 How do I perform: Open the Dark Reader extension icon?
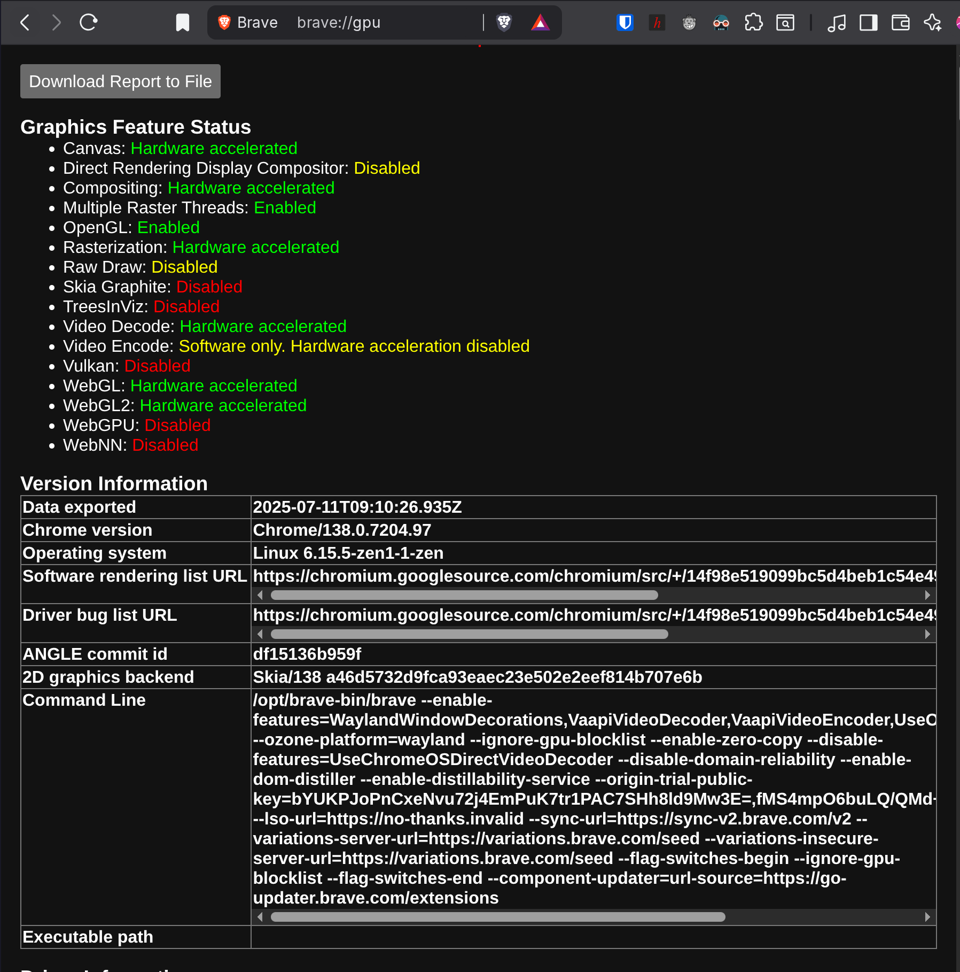coord(721,22)
